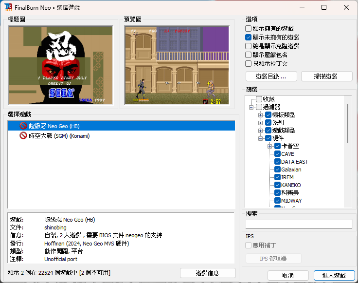Enable 顯示壓縮包名 checkbox
This screenshot has height=283, width=358.
[x=248, y=55]
